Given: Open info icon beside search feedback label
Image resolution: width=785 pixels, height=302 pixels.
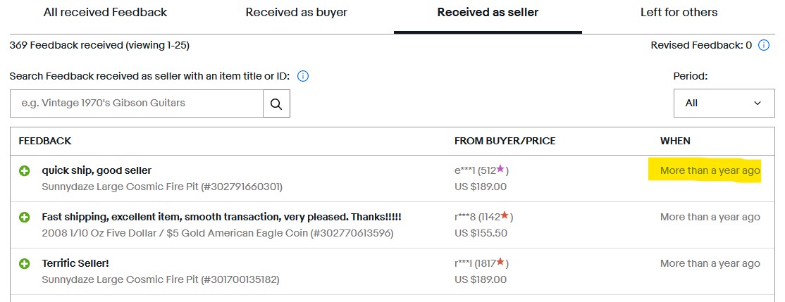Looking at the screenshot, I should [303, 77].
